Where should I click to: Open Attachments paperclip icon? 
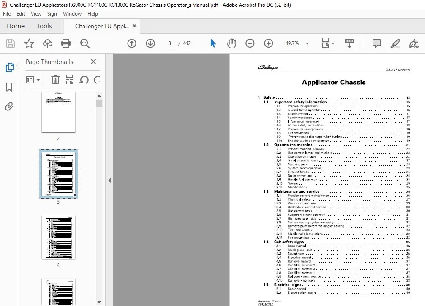tap(9, 106)
